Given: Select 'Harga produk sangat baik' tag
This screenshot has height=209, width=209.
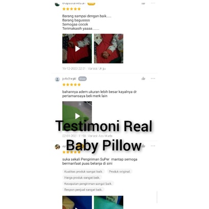Looking at the screenshot, I should pyautogui.click(x=82, y=178).
